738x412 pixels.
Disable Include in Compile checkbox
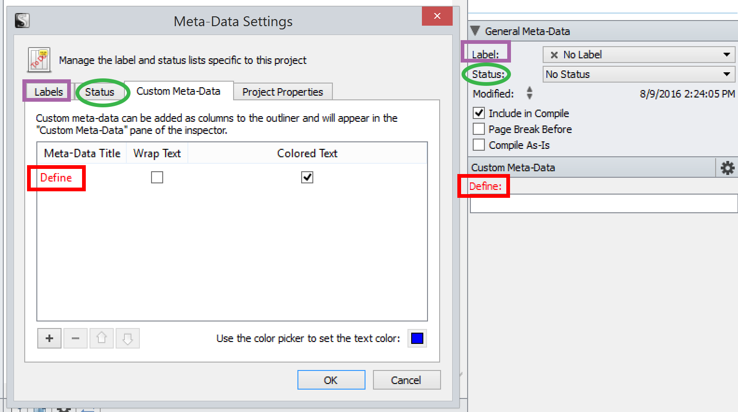click(x=479, y=113)
